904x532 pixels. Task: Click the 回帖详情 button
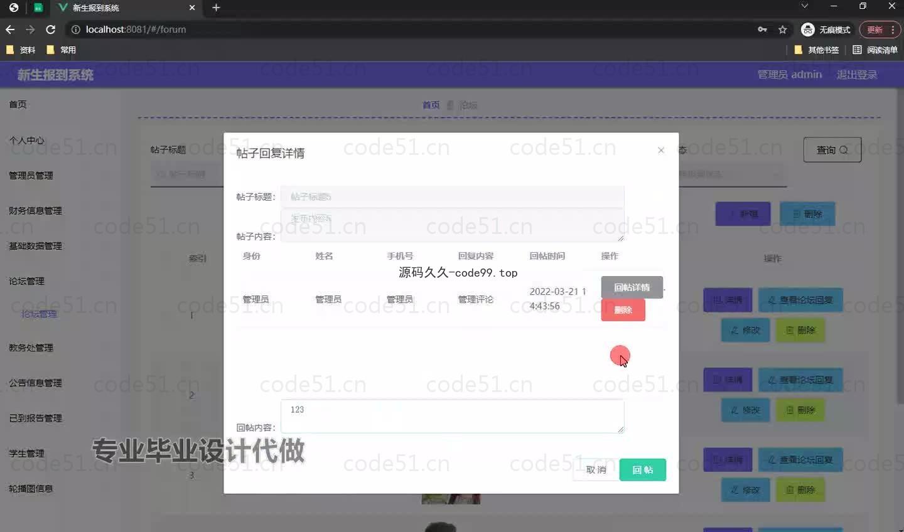click(x=632, y=287)
